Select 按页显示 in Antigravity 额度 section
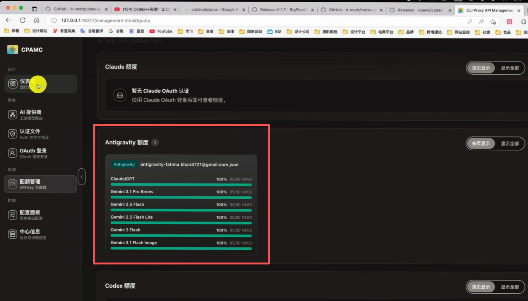This screenshot has height=301, width=528. 481,144
